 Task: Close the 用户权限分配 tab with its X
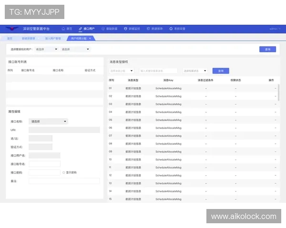[90, 38]
